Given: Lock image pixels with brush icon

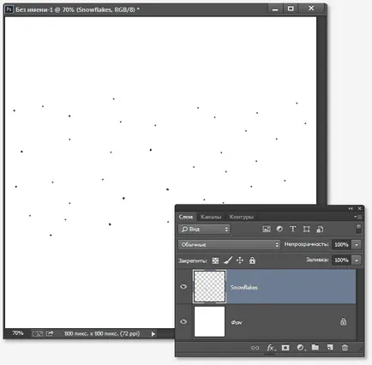Looking at the screenshot, I should click(x=228, y=260).
